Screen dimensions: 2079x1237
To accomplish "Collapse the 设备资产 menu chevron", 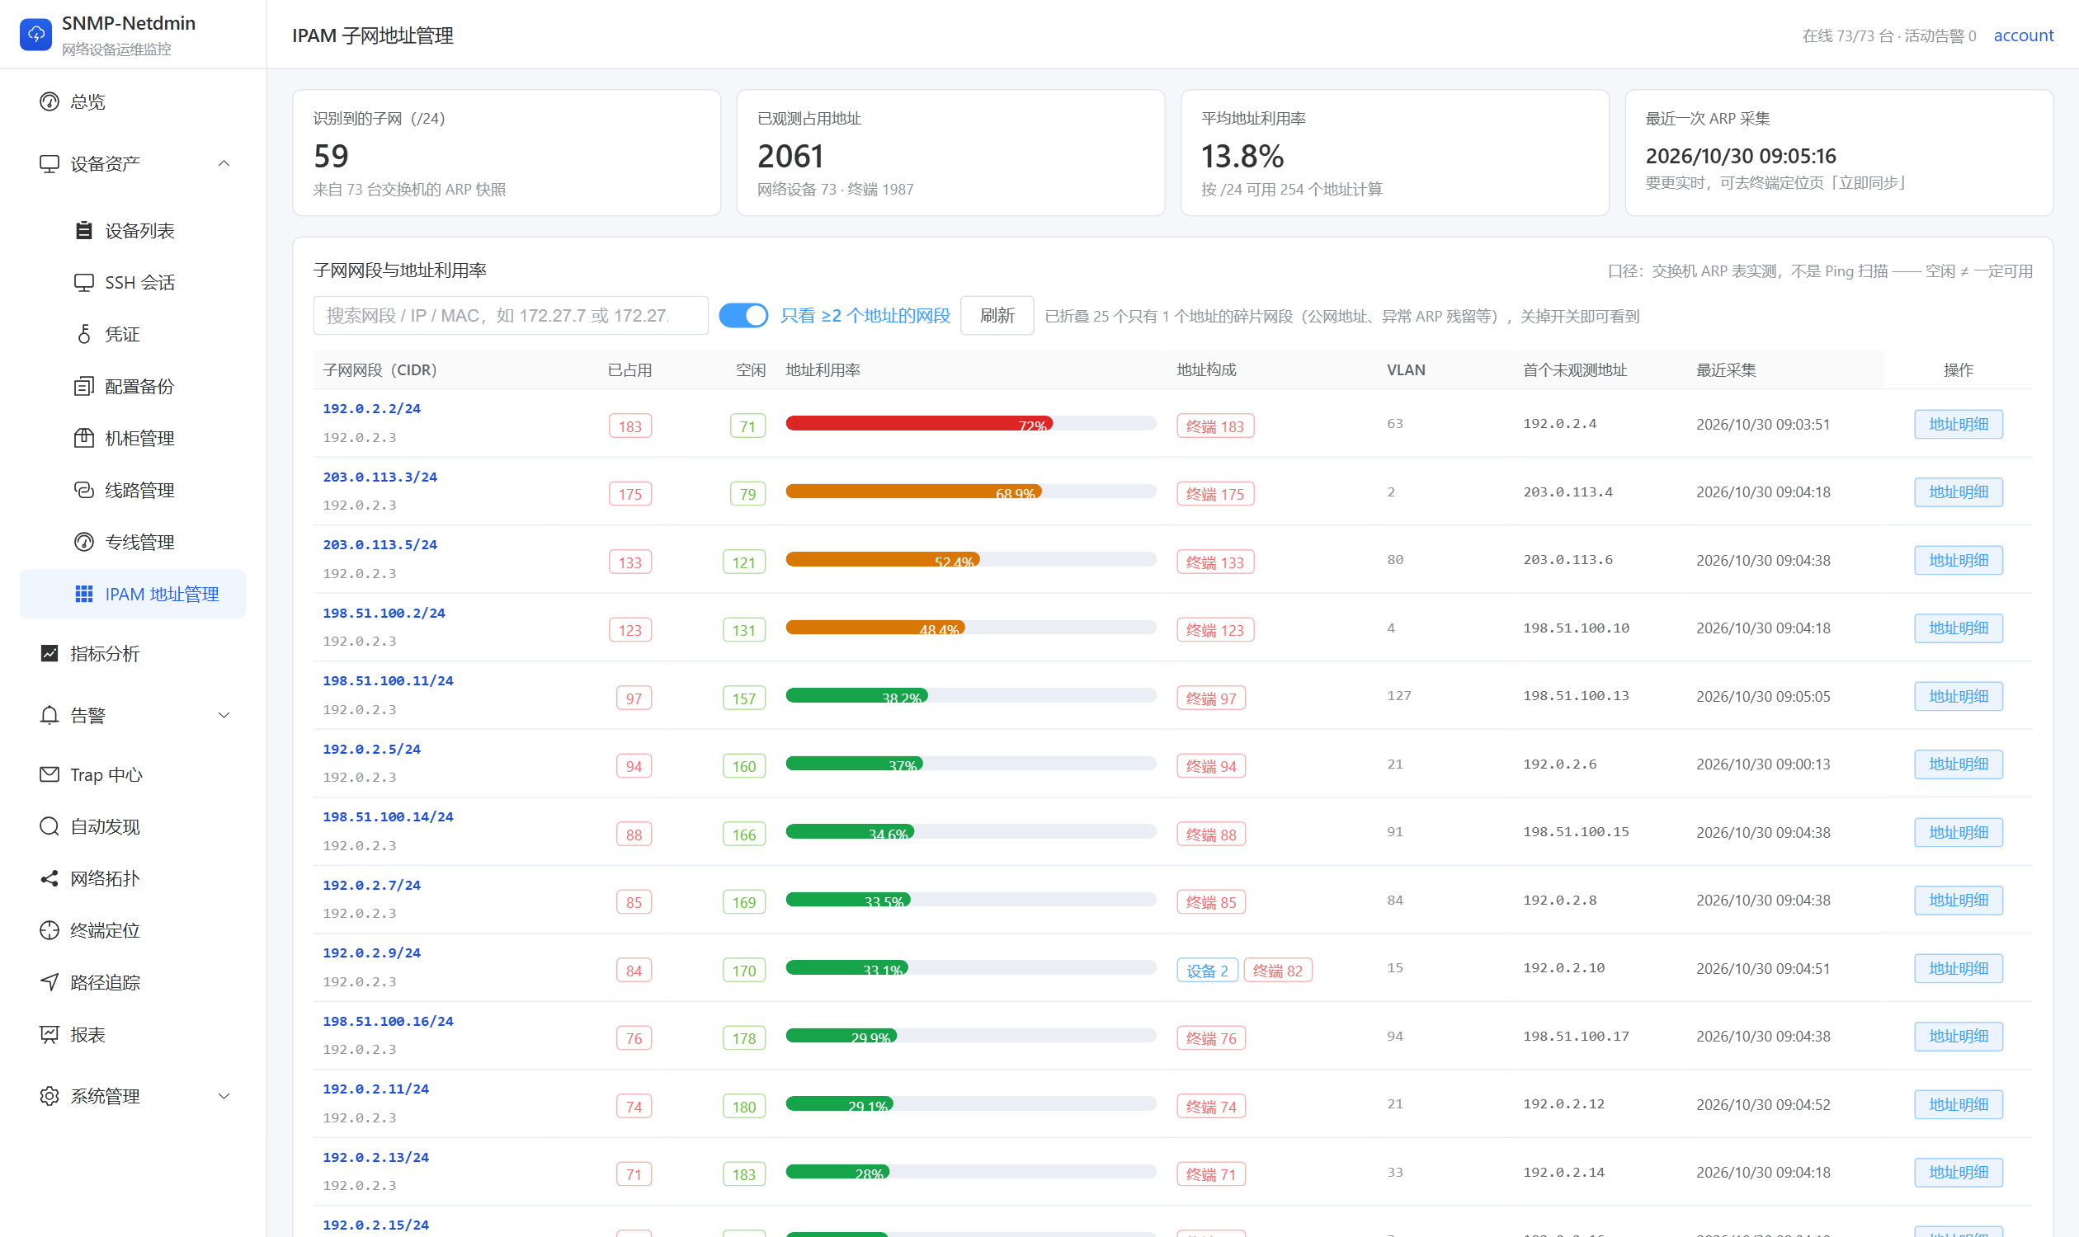I will (x=224, y=163).
